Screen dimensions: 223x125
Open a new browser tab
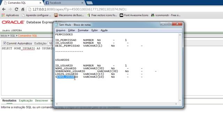click(x=90, y=3)
